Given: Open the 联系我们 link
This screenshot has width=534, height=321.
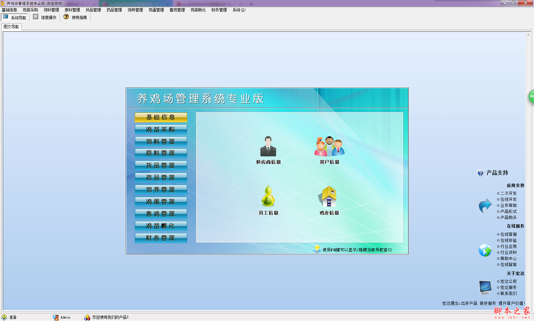Looking at the screenshot, I should [x=508, y=293].
